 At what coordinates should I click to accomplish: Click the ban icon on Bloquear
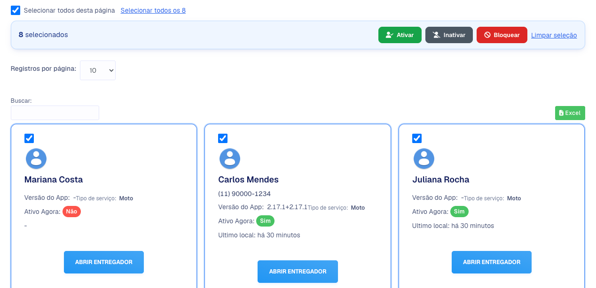click(487, 35)
